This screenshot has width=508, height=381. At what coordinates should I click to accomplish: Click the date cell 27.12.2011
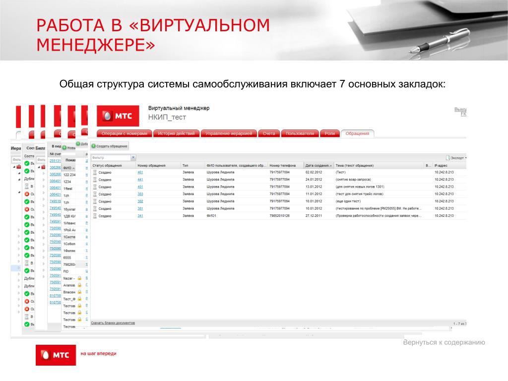(x=314, y=216)
